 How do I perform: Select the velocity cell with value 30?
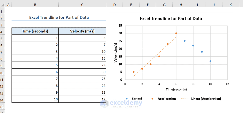[x=82, y=72]
